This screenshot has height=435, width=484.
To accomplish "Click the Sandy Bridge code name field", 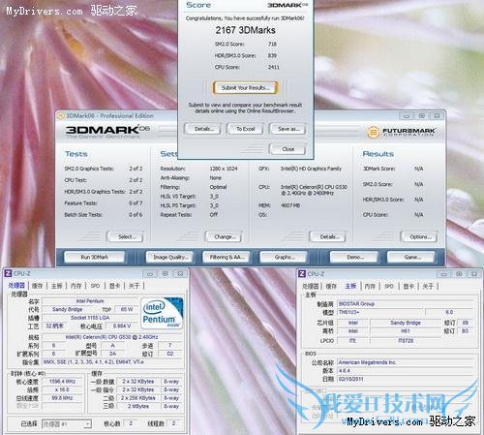I will coord(67,309).
